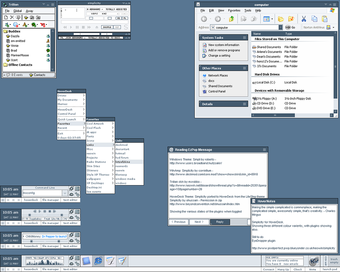The image size is (340, 272).
Task: Expand the Details panel in Explorer
Action: (x=244, y=104)
